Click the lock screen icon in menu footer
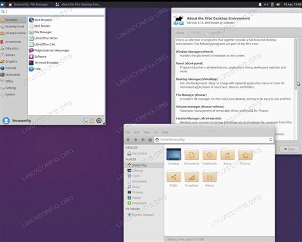Viewport: 302px width, 242px height. pyautogui.click(x=92, y=121)
